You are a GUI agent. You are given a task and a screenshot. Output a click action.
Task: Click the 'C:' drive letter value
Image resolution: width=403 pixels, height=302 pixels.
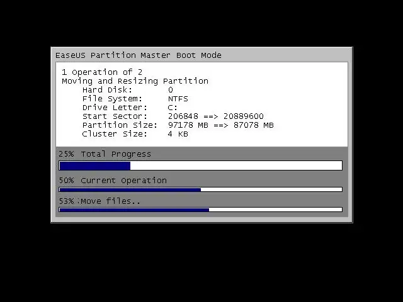pyautogui.click(x=173, y=108)
